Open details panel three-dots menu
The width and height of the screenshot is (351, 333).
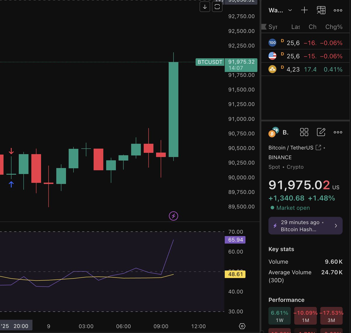click(338, 132)
